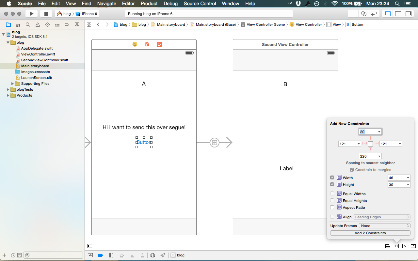Uncheck Constrain to margins
418x261 pixels.
coord(352,169)
